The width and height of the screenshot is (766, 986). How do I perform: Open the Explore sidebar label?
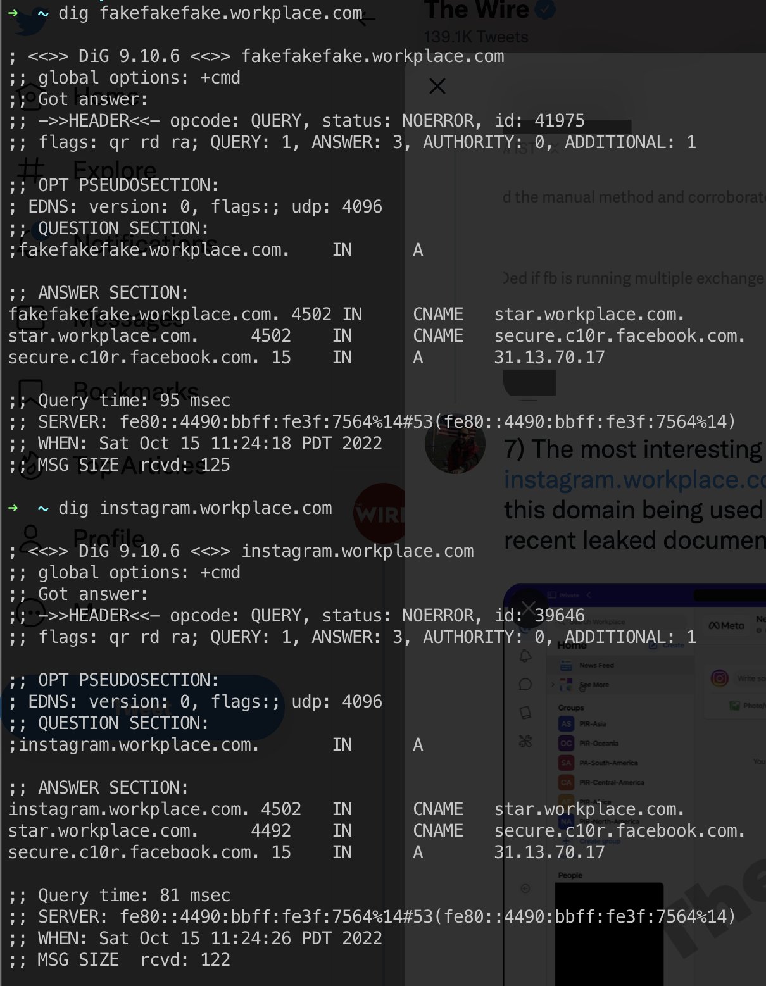pyautogui.click(x=115, y=170)
